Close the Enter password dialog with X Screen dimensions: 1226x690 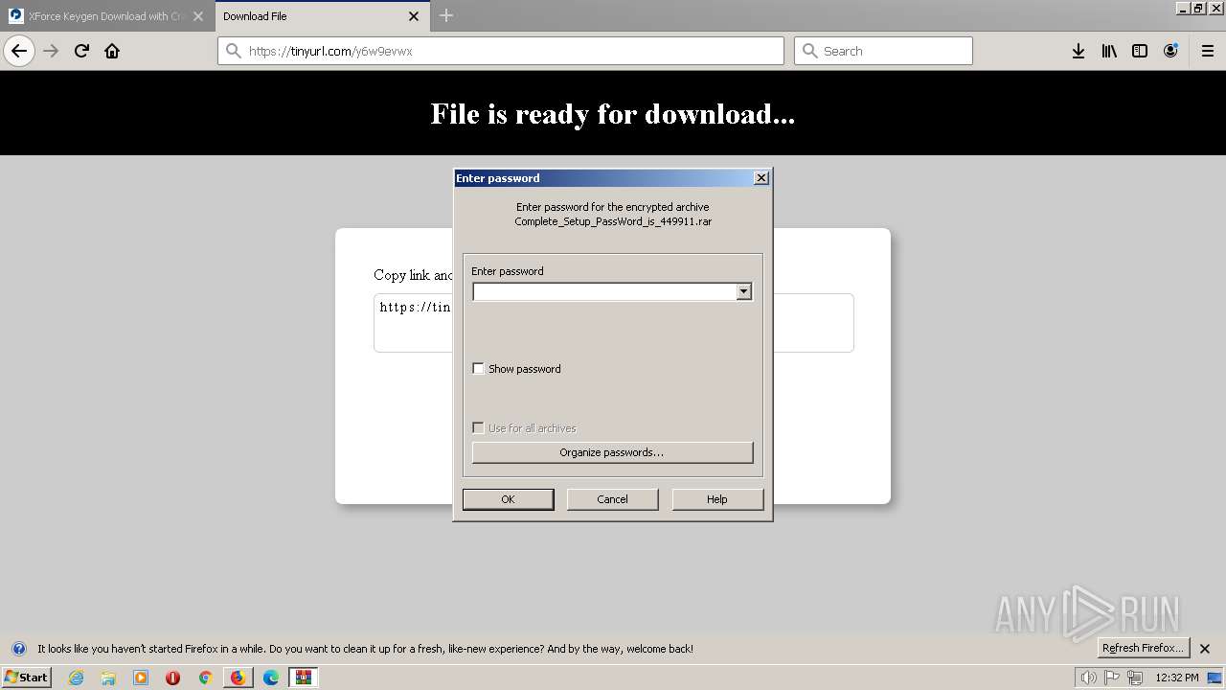(x=761, y=178)
